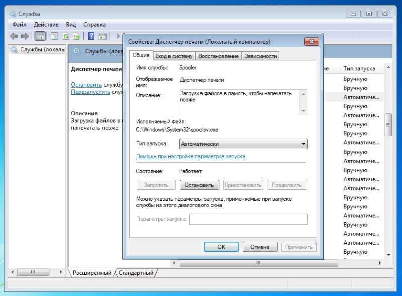402x296 pixels.
Task: Click the Продолжить button
Action: coord(287,185)
